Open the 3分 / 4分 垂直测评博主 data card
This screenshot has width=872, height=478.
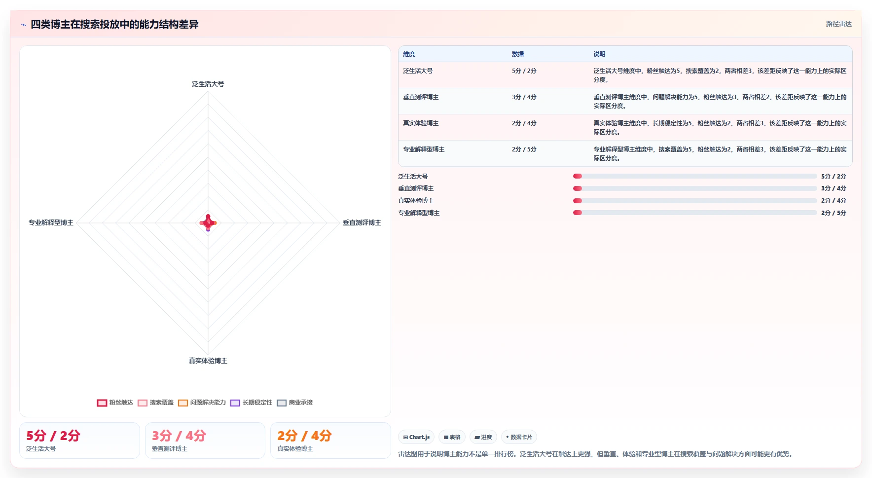click(x=205, y=441)
